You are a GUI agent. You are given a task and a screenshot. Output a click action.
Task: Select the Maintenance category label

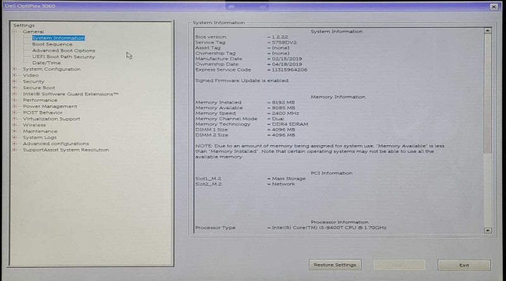(40, 131)
